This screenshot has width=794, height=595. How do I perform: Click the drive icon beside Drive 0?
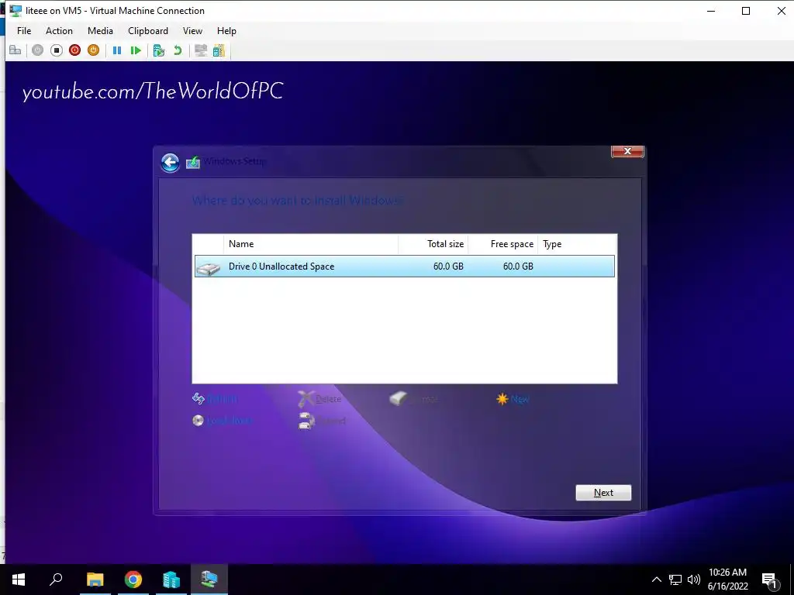tap(209, 268)
